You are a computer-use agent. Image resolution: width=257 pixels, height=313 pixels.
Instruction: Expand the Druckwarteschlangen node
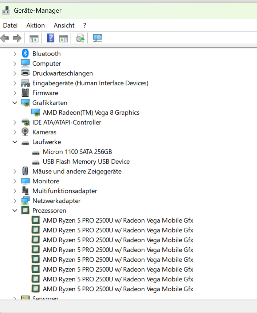point(15,73)
